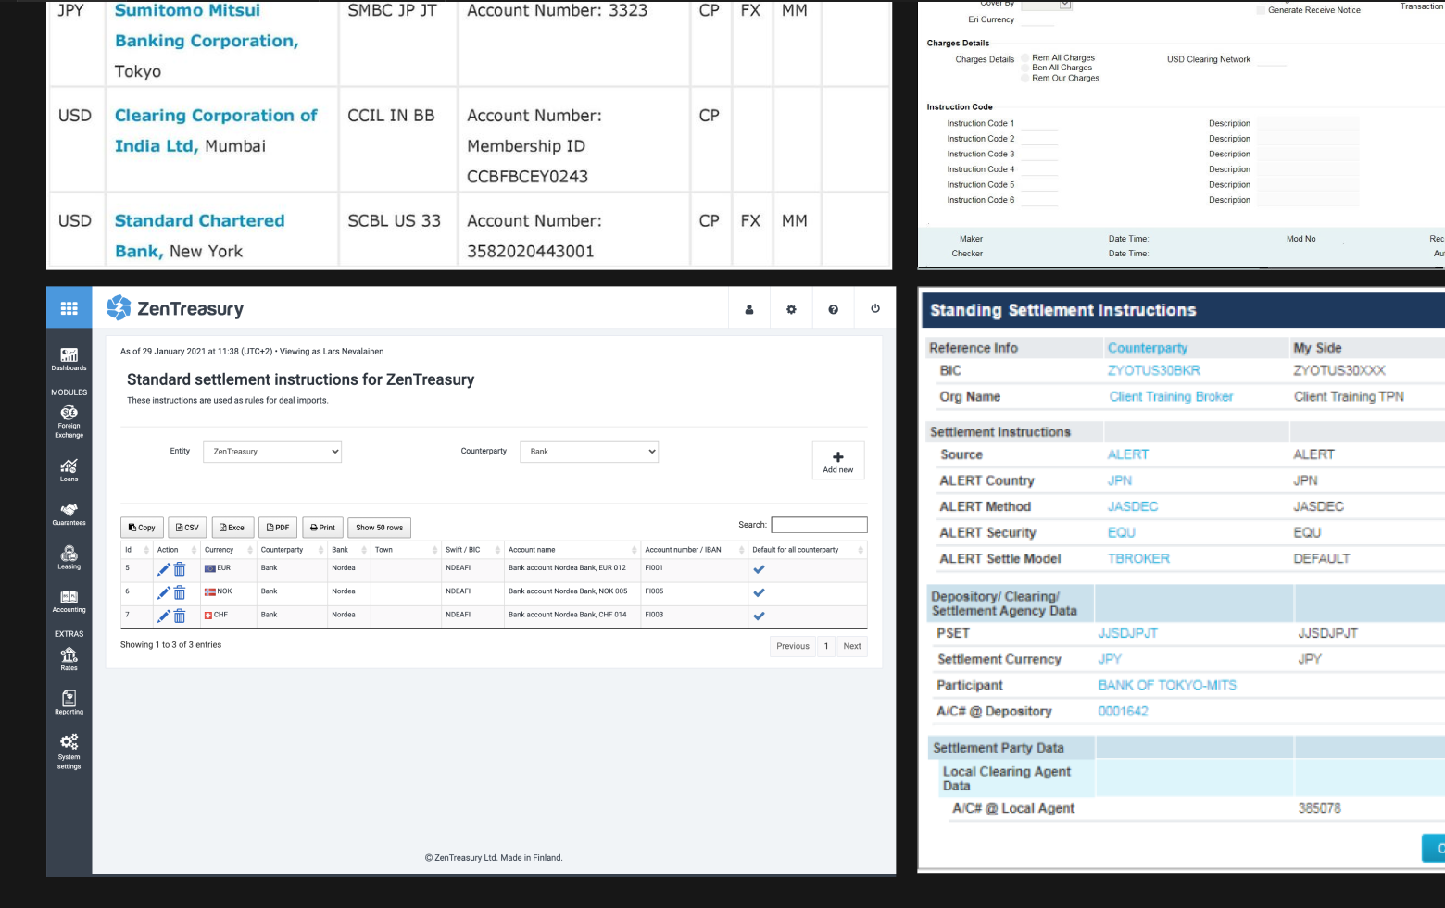
Task: Focus the table Search input field
Action: click(819, 525)
